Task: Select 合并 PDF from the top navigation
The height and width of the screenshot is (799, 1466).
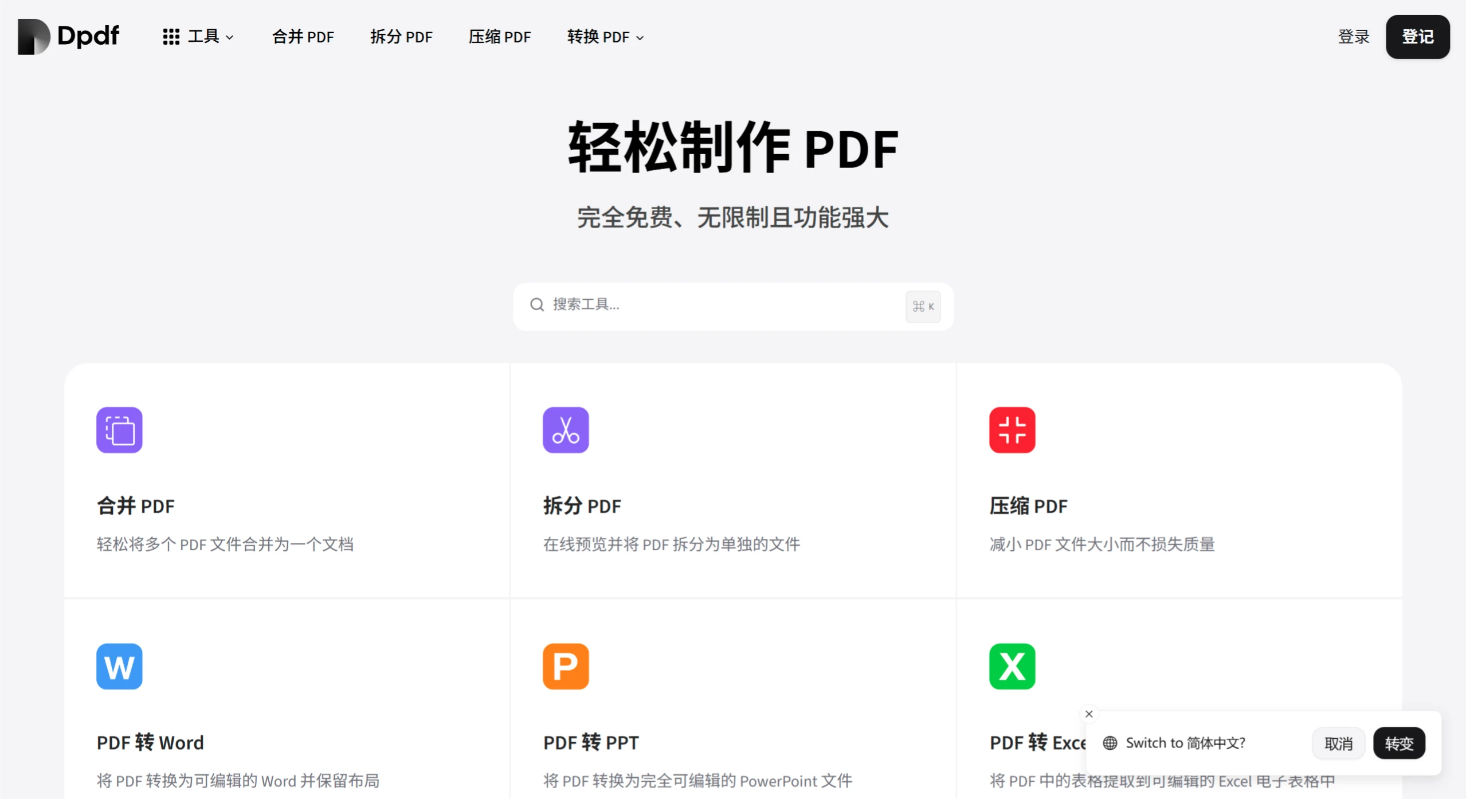Action: point(303,36)
